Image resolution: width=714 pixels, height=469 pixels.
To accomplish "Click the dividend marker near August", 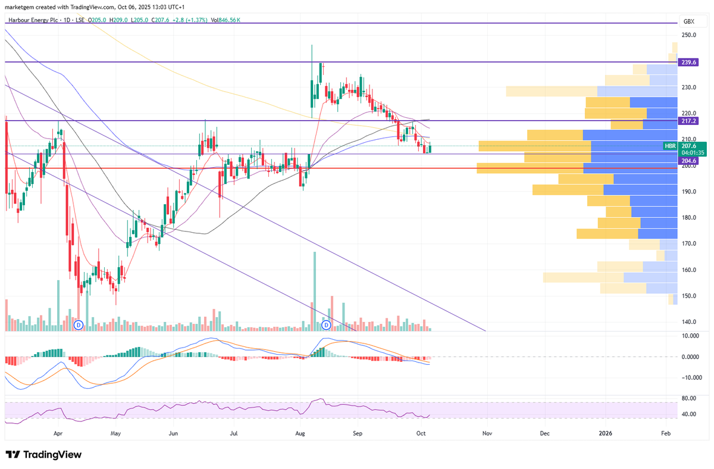I will click(326, 325).
